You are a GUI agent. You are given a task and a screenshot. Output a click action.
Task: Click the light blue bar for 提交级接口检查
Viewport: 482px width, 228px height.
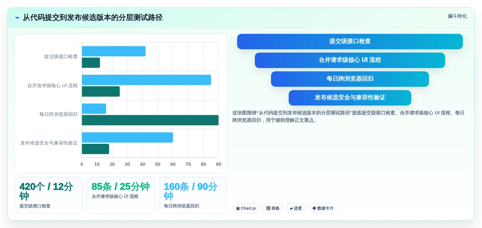click(114, 51)
